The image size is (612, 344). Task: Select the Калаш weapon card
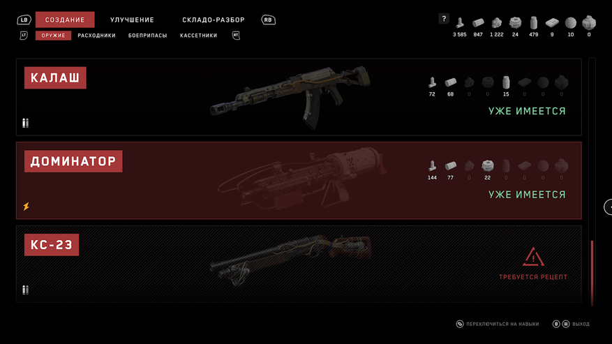click(299, 97)
